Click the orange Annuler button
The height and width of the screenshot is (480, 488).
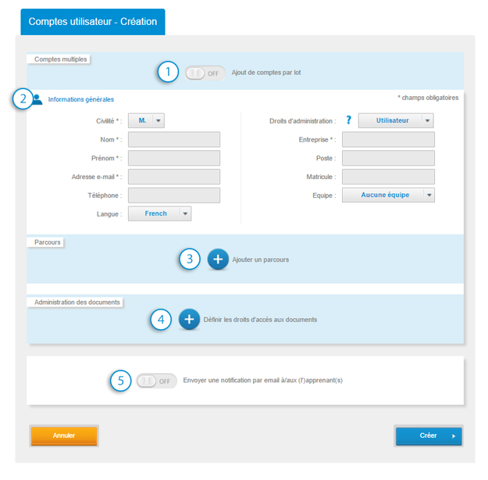64,435
